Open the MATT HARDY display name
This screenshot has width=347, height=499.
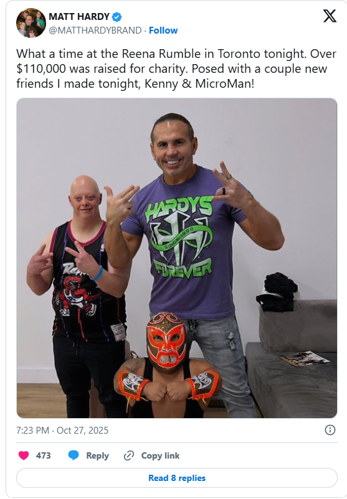[79, 17]
